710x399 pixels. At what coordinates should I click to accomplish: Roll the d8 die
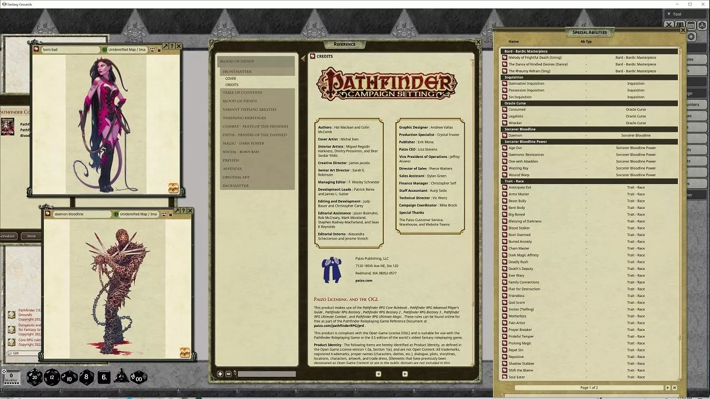tap(87, 377)
